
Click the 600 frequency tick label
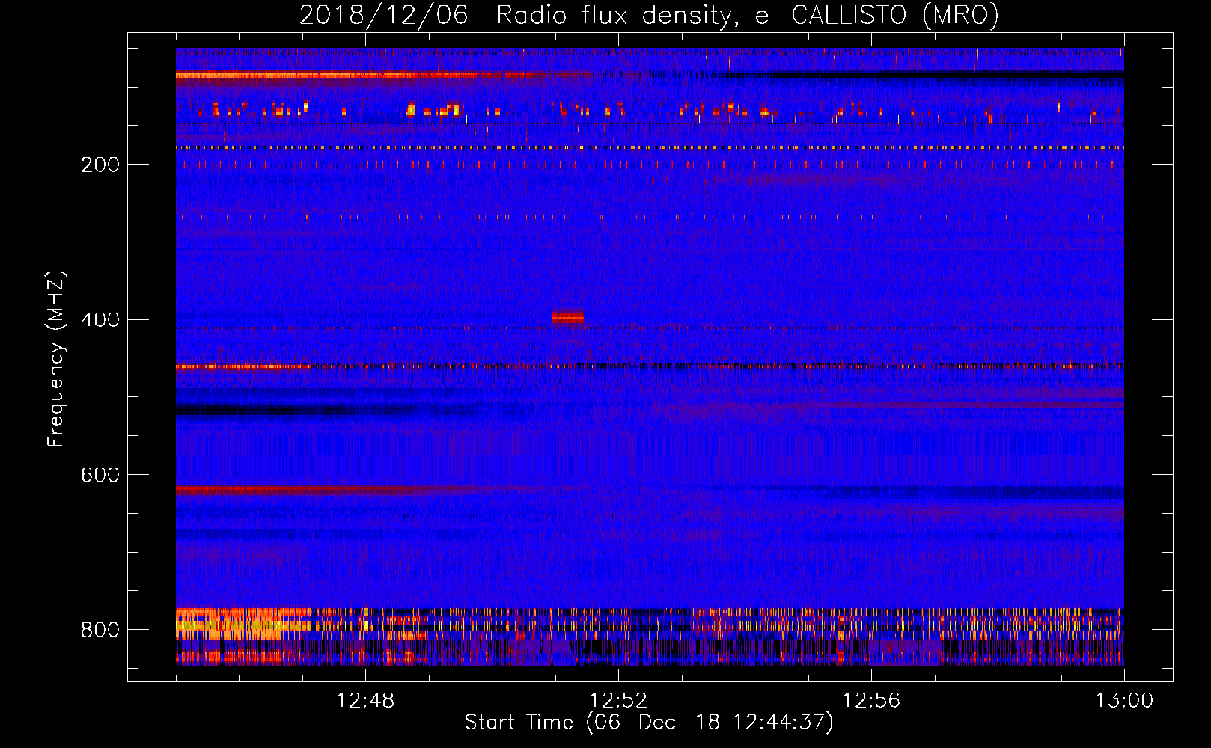[x=100, y=476]
